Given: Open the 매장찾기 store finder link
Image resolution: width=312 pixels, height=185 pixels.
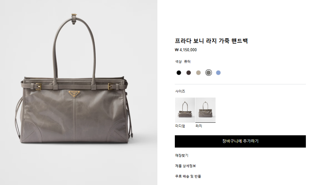Looking at the screenshot, I should pos(182,156).
